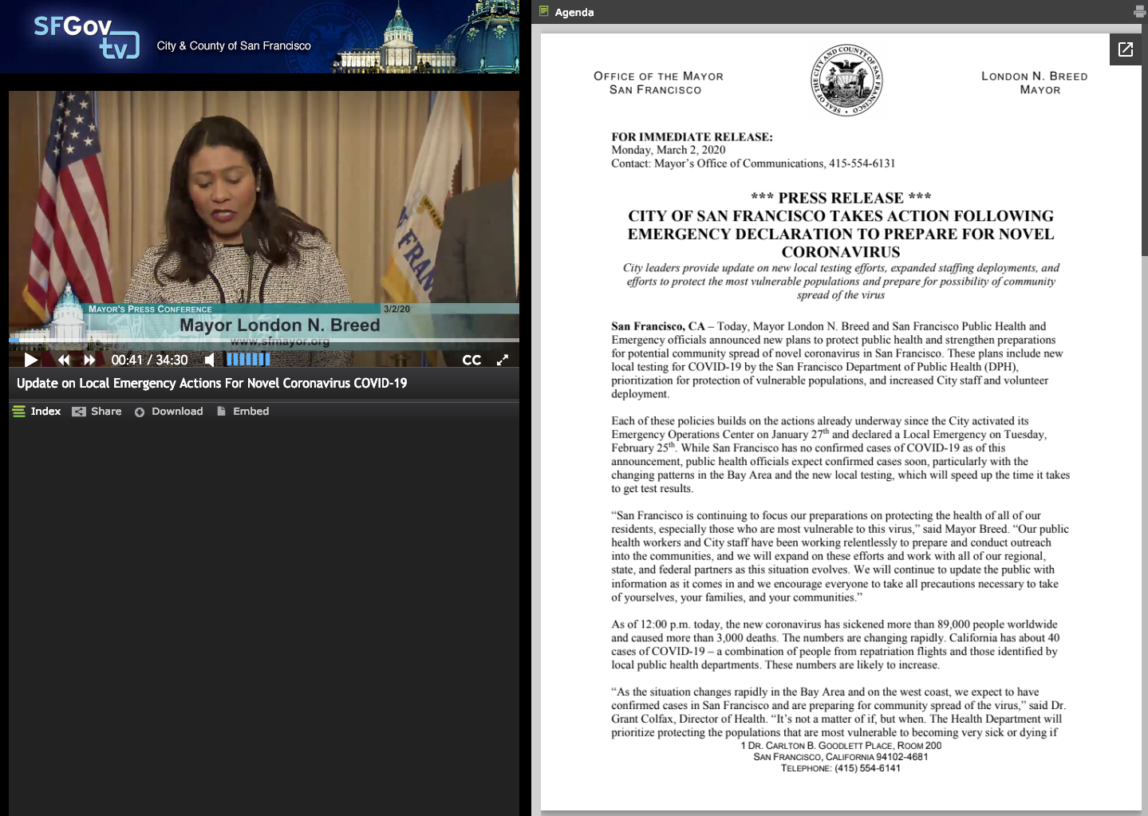The width and height of the screenshot is (1148, 816).
Task: Open the Embed tab
Action: point(243,412)
